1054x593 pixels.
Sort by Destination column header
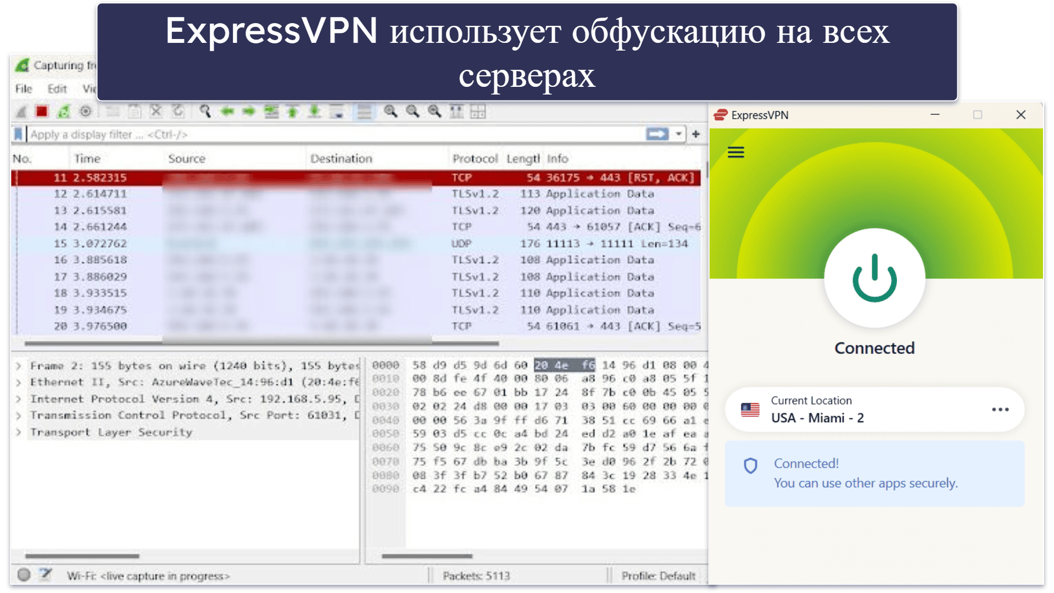341,159
